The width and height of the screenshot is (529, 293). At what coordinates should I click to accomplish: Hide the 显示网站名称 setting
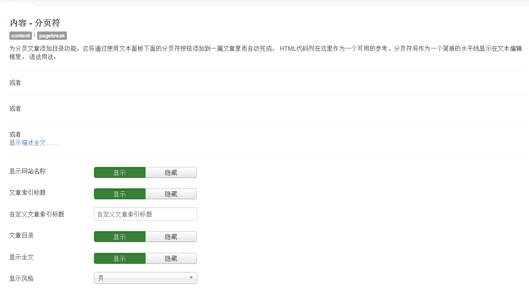(x=171, y=172)
